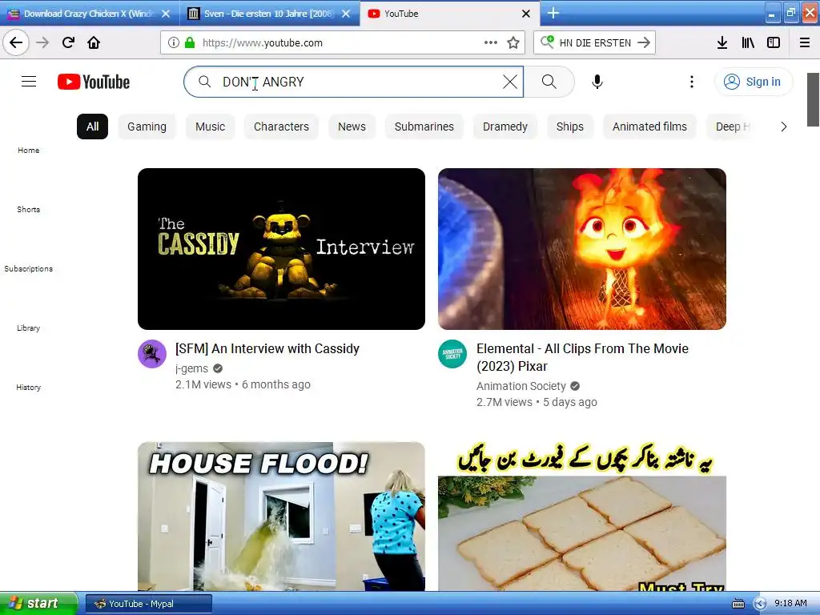The height and width of the screenshot is (615, 820).
Task: Go back using the browser back arrow
Action: point(16,42)
